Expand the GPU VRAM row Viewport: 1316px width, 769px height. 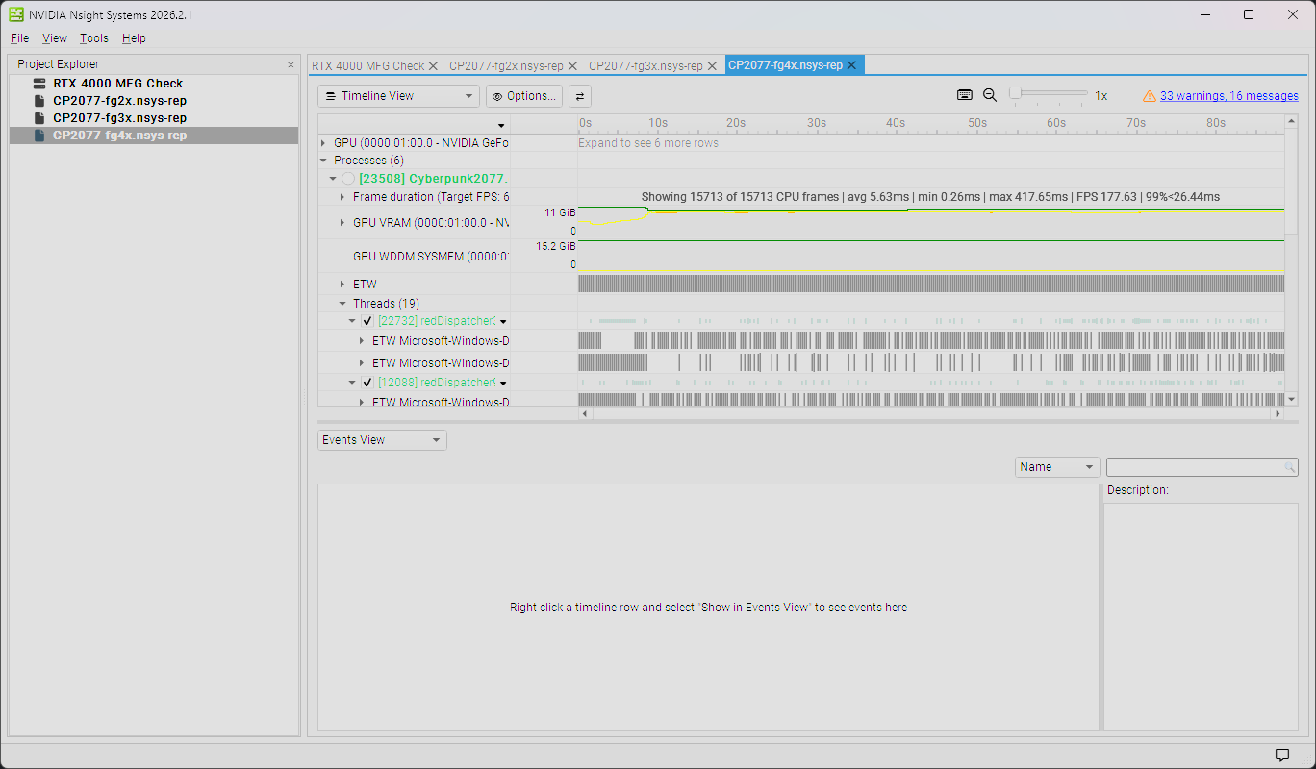click(x=342, y=223)
